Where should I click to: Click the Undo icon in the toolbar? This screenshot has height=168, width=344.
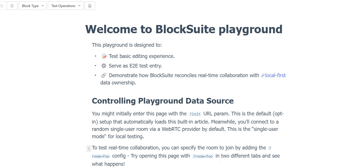[x=2, y=5]
